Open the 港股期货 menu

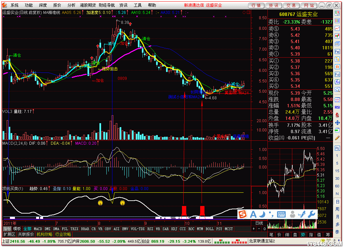tap(88, 5)
